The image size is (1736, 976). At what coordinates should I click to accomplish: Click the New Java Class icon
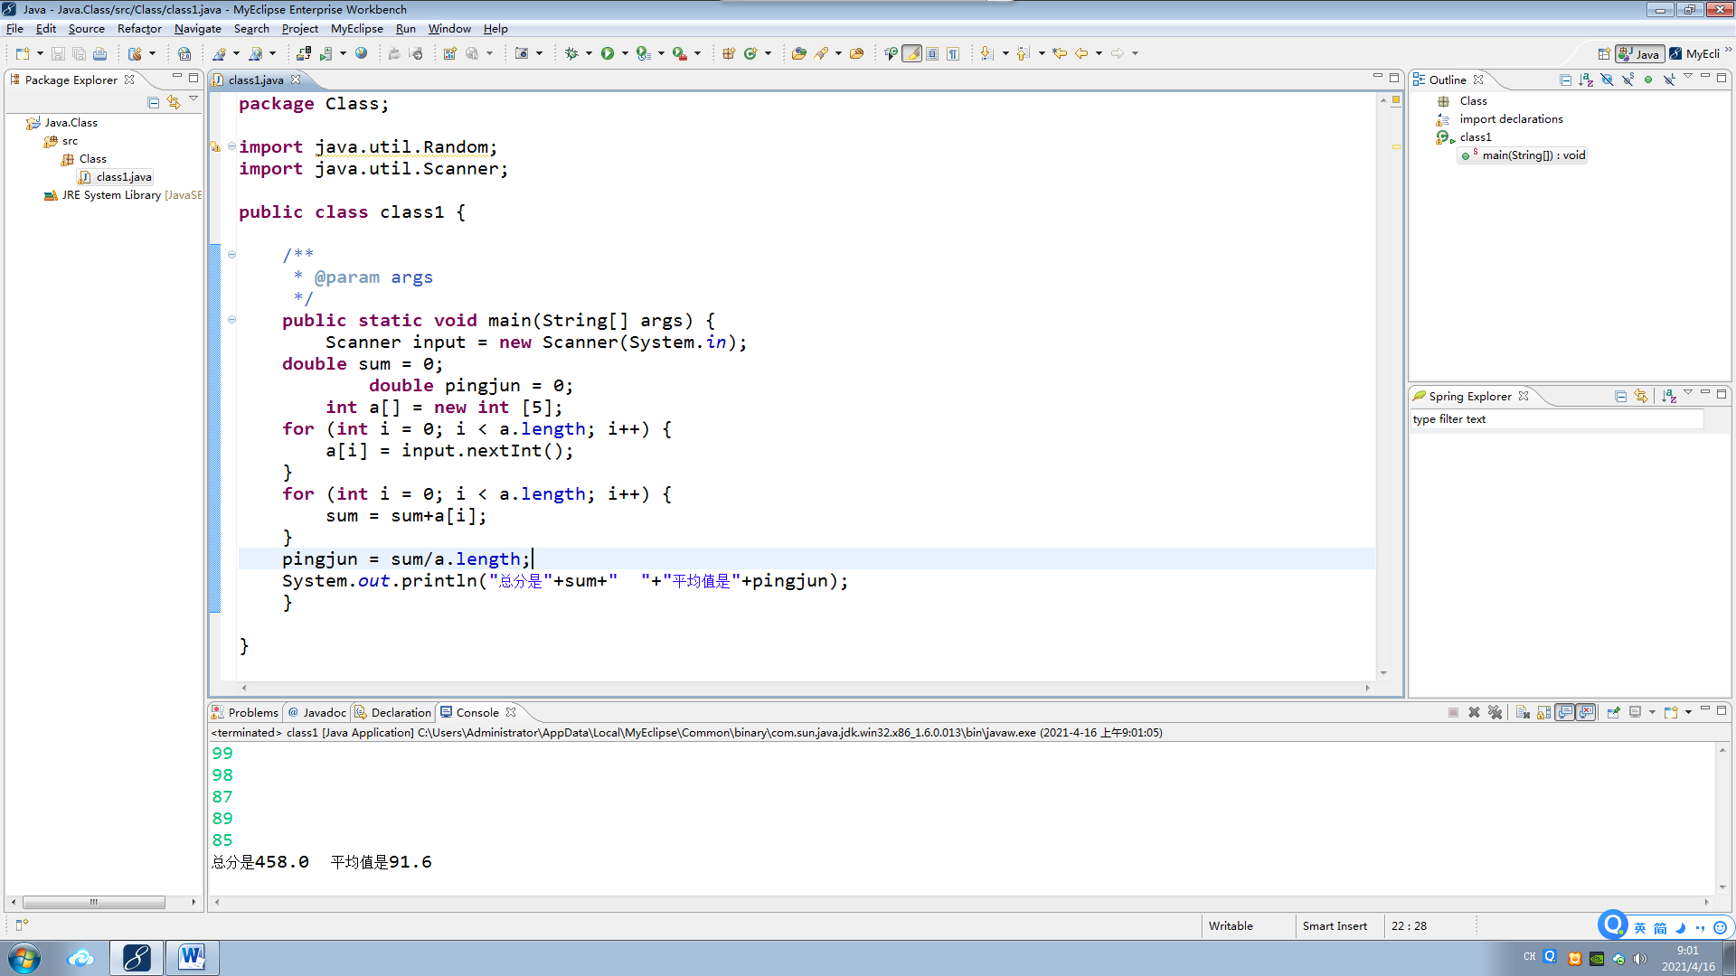click(x=750, y=54)
